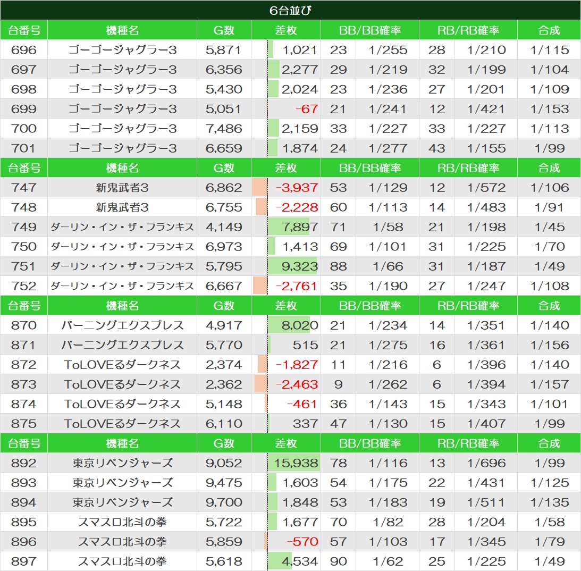
Task: Click 差枚 value 15,938 in row 892
Action: (x=296, y=463)
